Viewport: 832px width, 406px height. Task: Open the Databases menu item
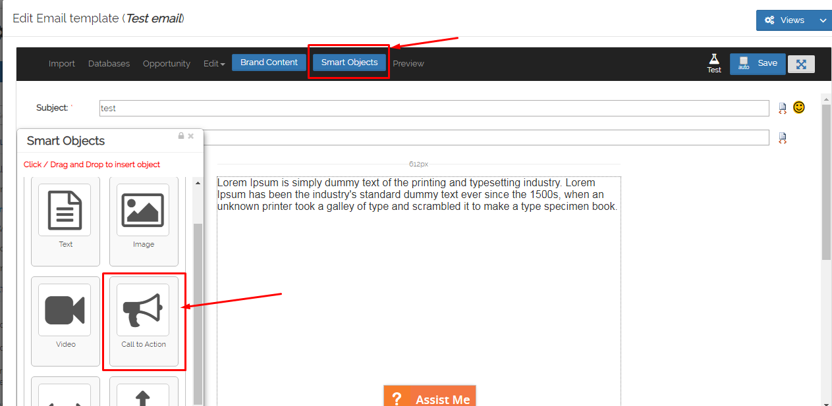coord(109,64)
